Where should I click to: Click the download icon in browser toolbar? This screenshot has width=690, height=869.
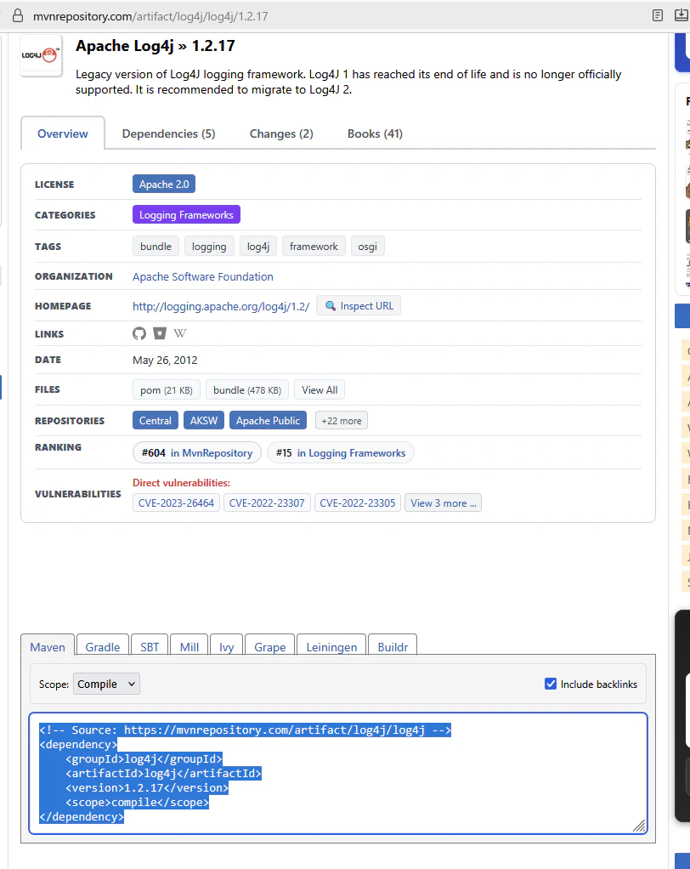[x=682, y=15]
